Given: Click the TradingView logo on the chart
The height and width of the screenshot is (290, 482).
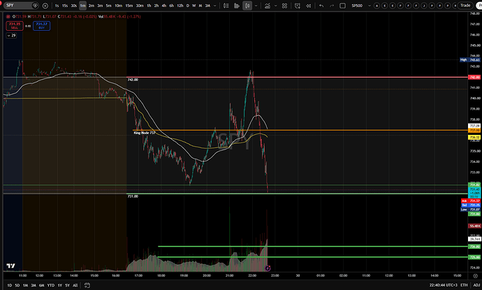Looking at the screenshot, I should coord(10,266).
